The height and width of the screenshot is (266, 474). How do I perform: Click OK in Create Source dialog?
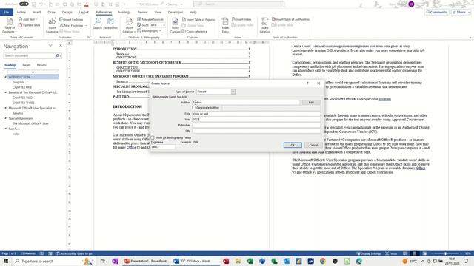[293, 145]
